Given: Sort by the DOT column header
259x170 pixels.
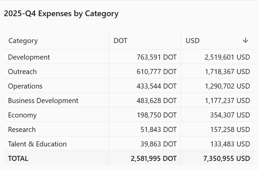Looking at the screenshot, I should 120,41.
